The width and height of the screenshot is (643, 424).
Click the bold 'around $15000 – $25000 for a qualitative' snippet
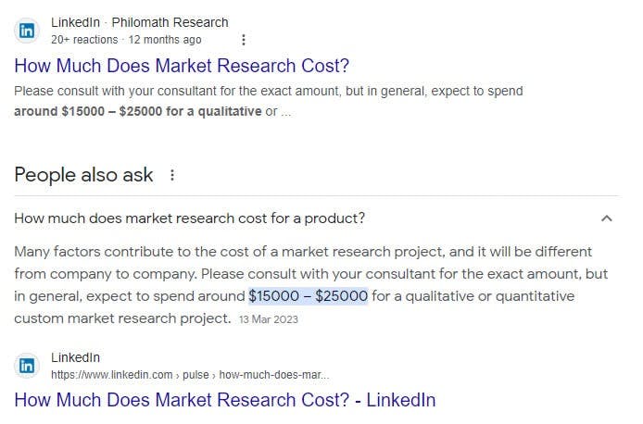(137, 111)
